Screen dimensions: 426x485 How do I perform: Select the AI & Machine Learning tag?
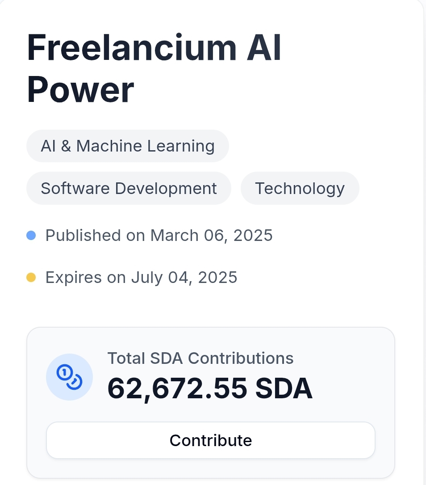pos(128,146)
